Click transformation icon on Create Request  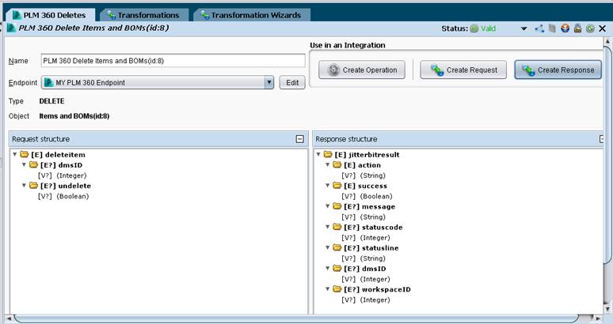coord(437,70)
